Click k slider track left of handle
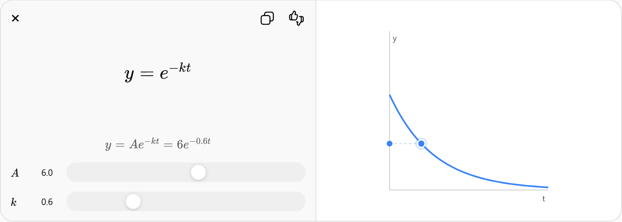The image size is (622, 222). [96, 201]
